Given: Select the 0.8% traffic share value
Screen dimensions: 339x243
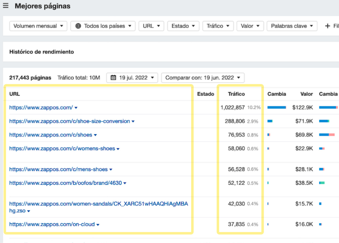Looking at the screenshot, I should (x=253, y=135).
